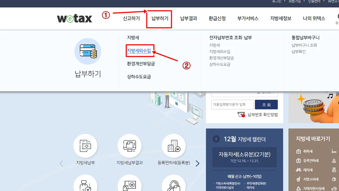Click the 레저세 bicycle shortcut icon

pos(298,170)
